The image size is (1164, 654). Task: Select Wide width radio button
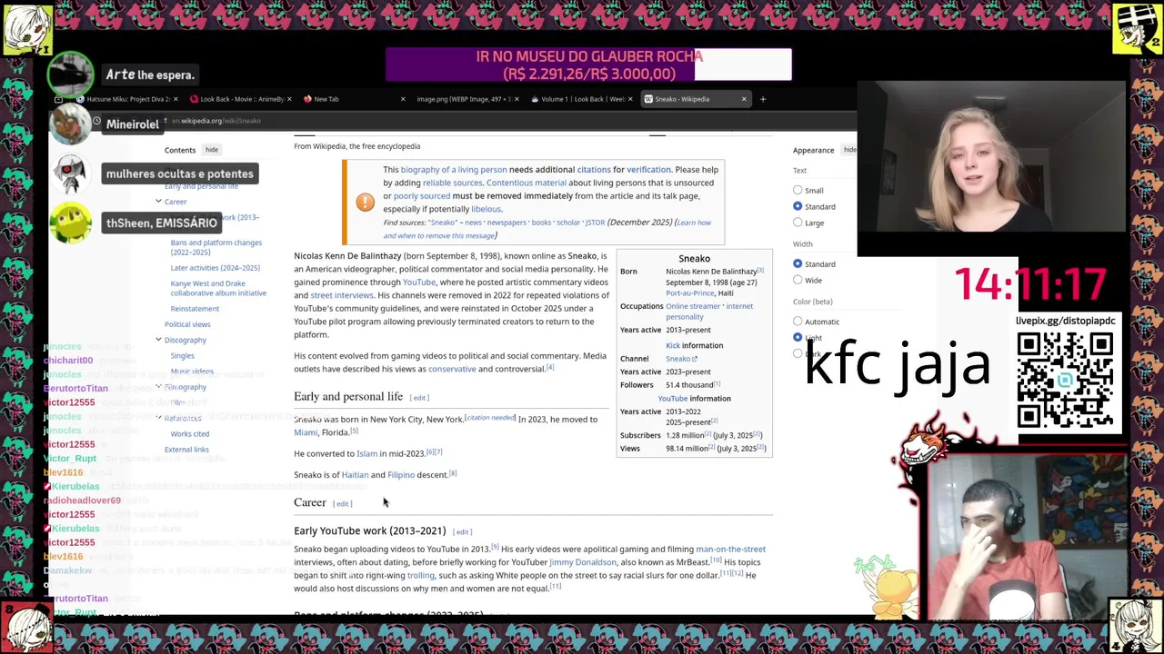click(798, 280)
